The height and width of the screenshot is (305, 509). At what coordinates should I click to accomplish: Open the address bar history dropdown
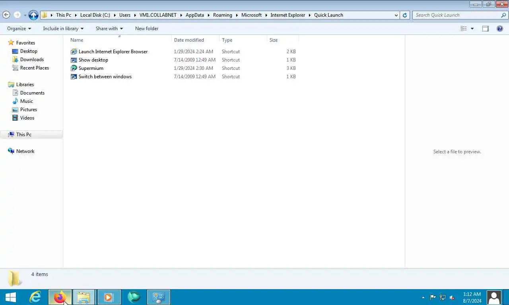[396, 15]
